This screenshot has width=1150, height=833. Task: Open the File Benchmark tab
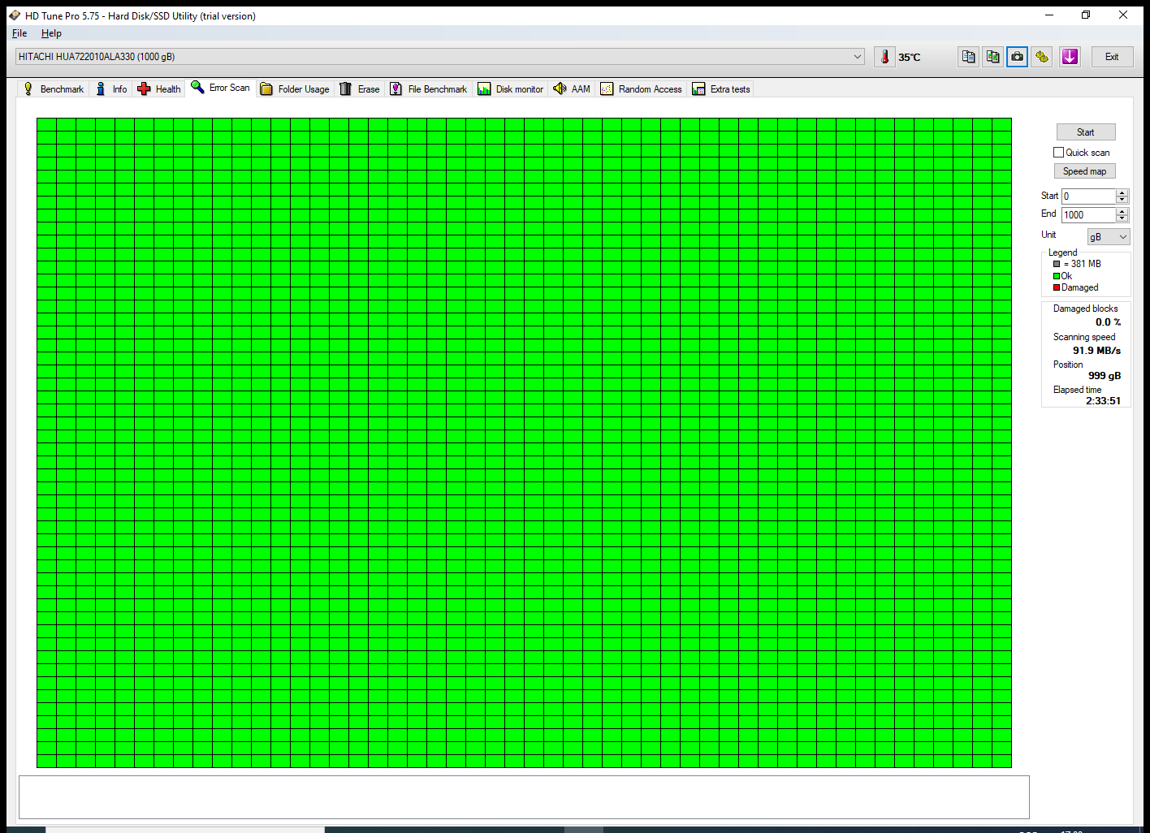429,89
